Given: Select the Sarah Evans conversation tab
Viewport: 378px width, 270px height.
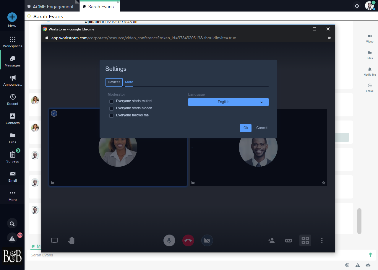Looking at the screenshot, I should [100, 6].
